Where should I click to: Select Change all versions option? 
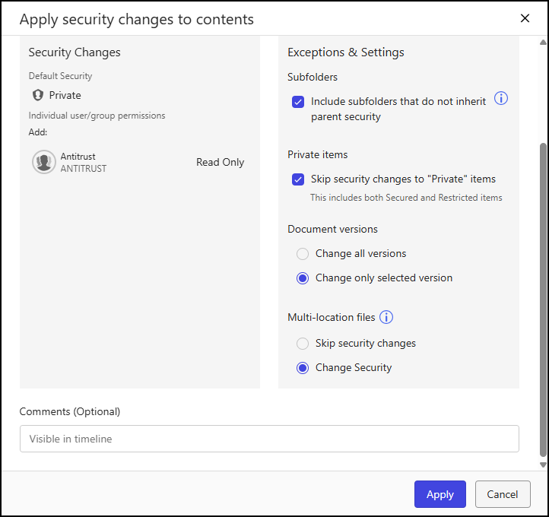tap(303, 254)
